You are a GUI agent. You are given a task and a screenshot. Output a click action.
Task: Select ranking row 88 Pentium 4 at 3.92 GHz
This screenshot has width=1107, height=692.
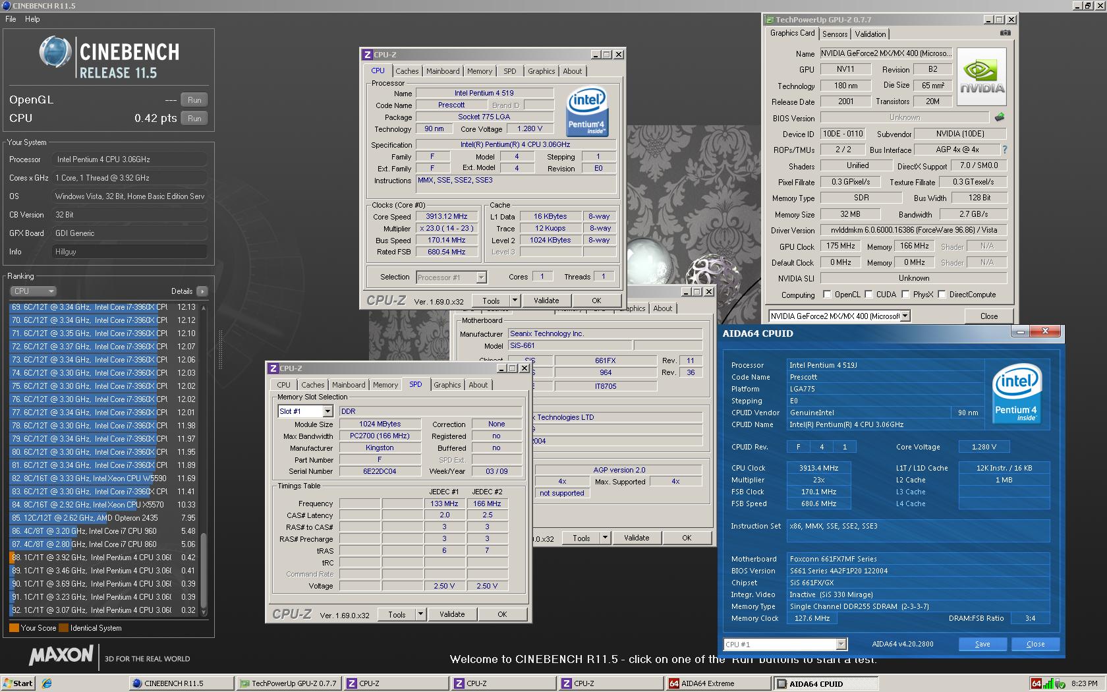tap(103, 558)
